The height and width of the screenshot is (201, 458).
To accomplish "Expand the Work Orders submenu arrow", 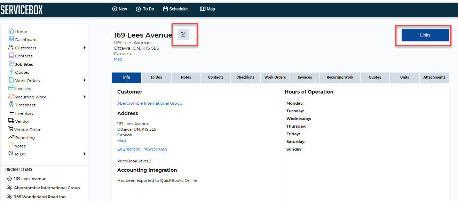I will tap(84, 80).
